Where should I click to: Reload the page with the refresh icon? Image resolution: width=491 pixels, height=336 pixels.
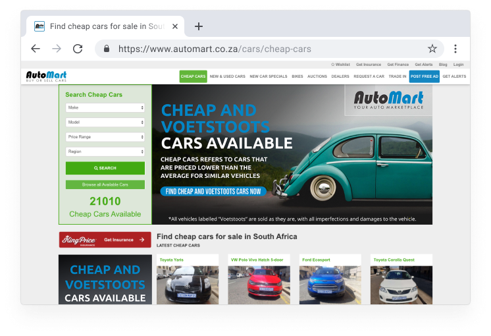[78, 49]
